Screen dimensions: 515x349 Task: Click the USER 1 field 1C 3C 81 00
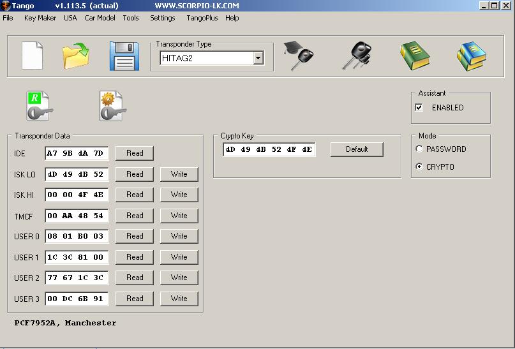[77, 257]
